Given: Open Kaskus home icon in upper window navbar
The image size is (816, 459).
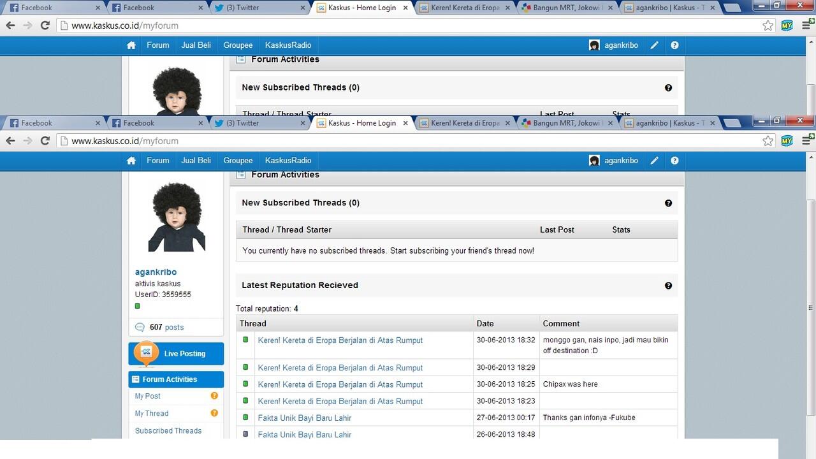Looking at the screenshot, I should click(131, 45).
